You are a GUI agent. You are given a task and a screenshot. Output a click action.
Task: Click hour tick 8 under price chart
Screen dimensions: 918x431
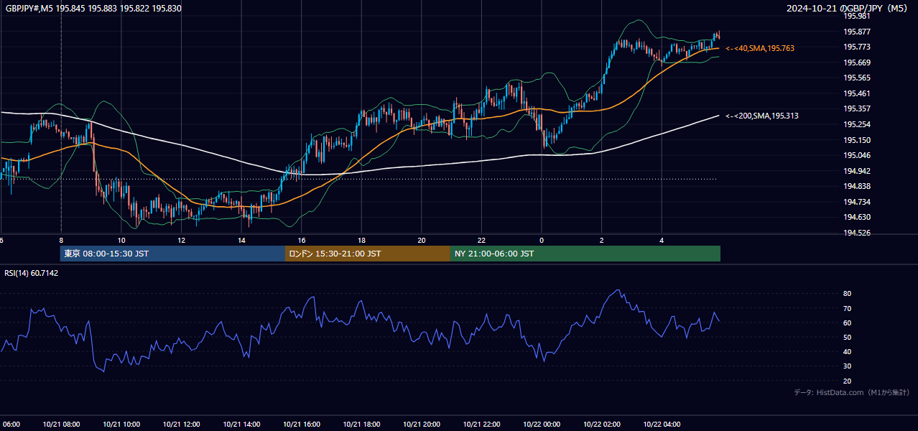(x=61, y=241)
